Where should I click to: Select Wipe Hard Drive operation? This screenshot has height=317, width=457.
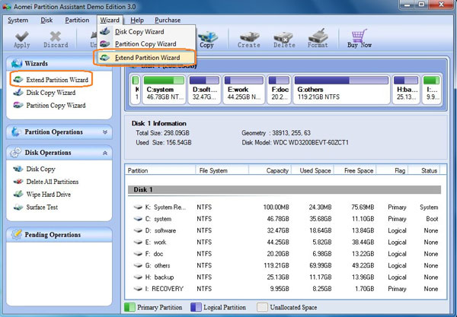point(49,195)
